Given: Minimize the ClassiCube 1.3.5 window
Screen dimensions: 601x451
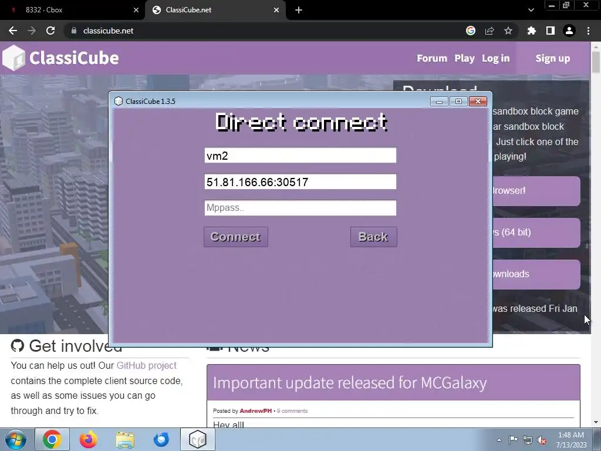Looking at the screenshot, I should [x=439, y=101].
